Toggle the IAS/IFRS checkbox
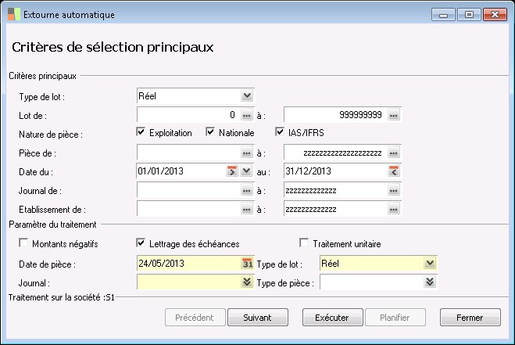The height and width of the screenshot is (345, 515). click(280, 133)
